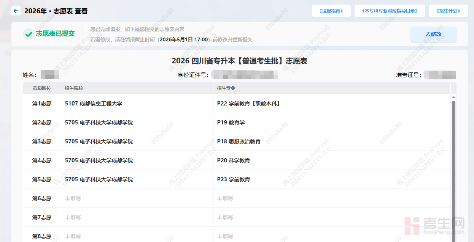Image resolution: width=474 pixels, height=242 pixels.
Task: Click the 未填写 school cell in 第6志愿
Action: pos(73,198)
